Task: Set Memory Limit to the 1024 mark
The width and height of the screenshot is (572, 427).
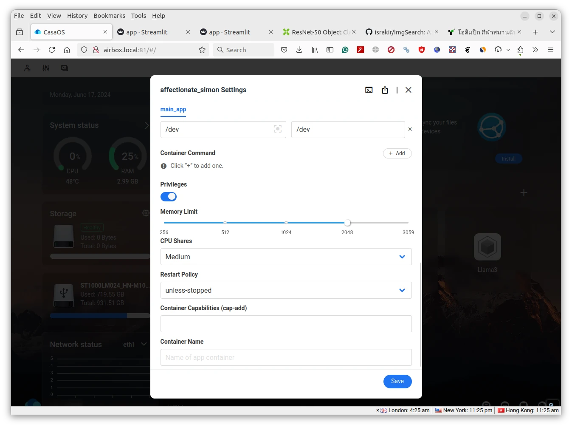Action: click(286, 223)
